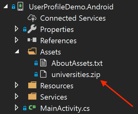Click the Services folder icon

click(32, 96)
